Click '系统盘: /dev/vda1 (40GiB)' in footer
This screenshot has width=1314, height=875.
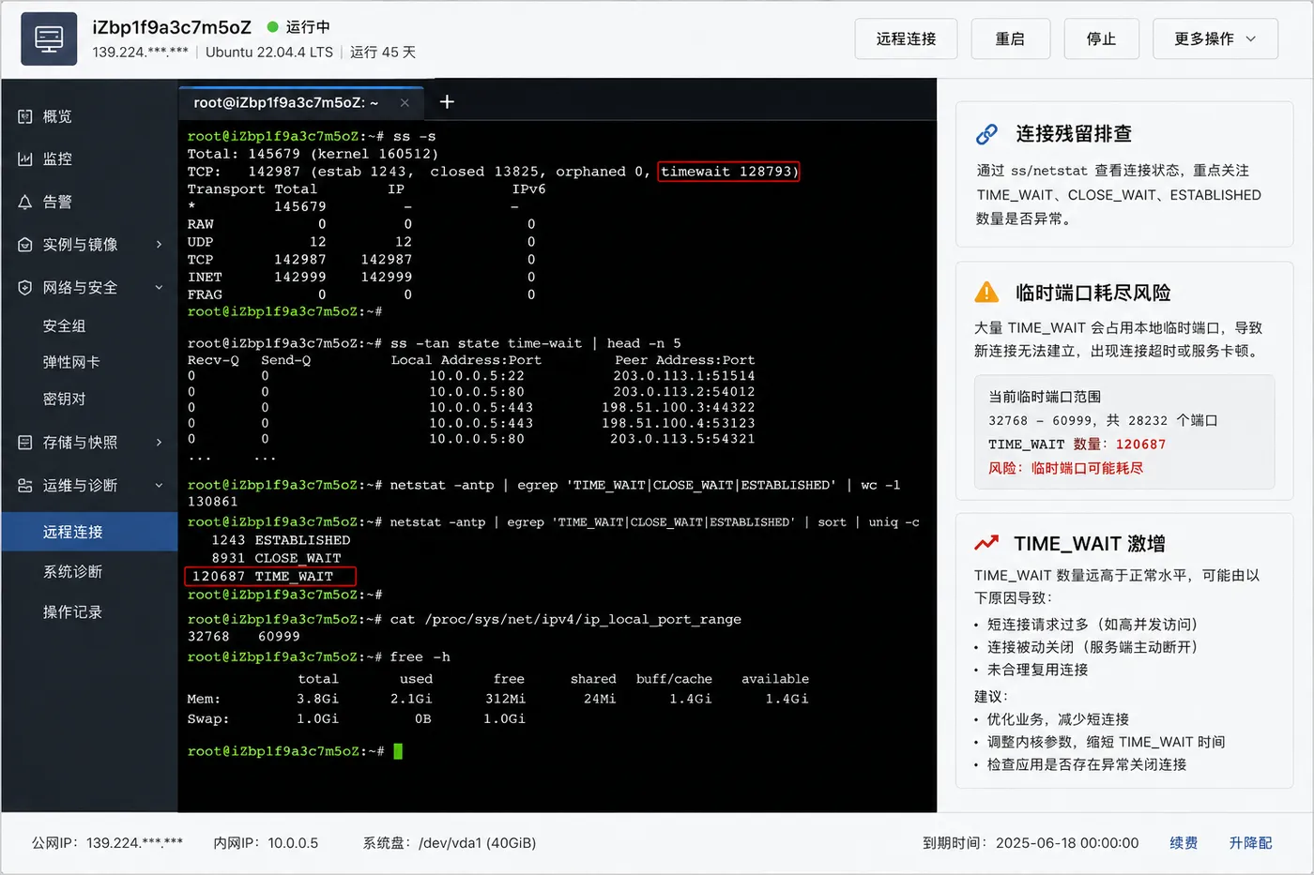(x=450, y=843)
